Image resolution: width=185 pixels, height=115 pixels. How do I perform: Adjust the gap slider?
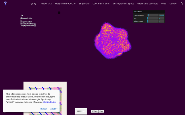point(153,18)
